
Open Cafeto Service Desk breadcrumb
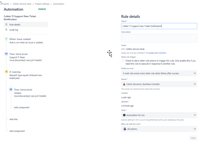pos(22,4)
